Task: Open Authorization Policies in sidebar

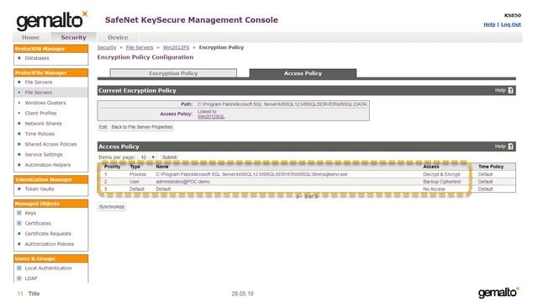Action: [x=50, y=244]
